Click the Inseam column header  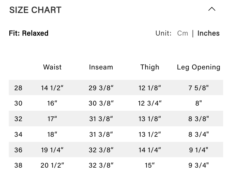coord(101,67)
